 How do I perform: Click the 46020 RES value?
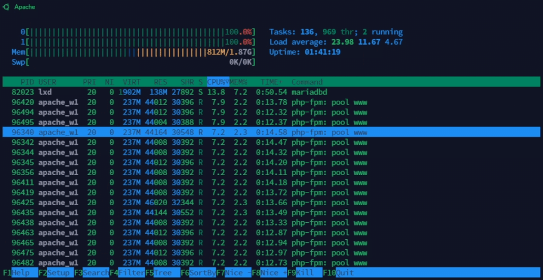pyautogui.click(x=156, y=203)
